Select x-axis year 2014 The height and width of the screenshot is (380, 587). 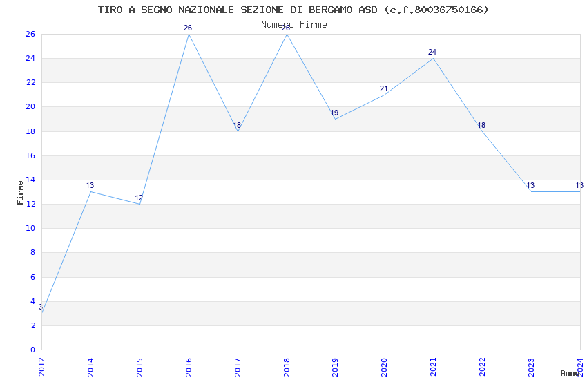(90, 367)
